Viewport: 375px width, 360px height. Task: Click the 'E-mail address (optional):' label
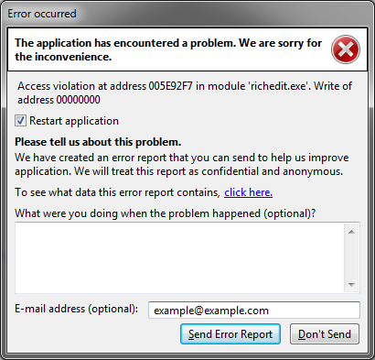point(76,309)
